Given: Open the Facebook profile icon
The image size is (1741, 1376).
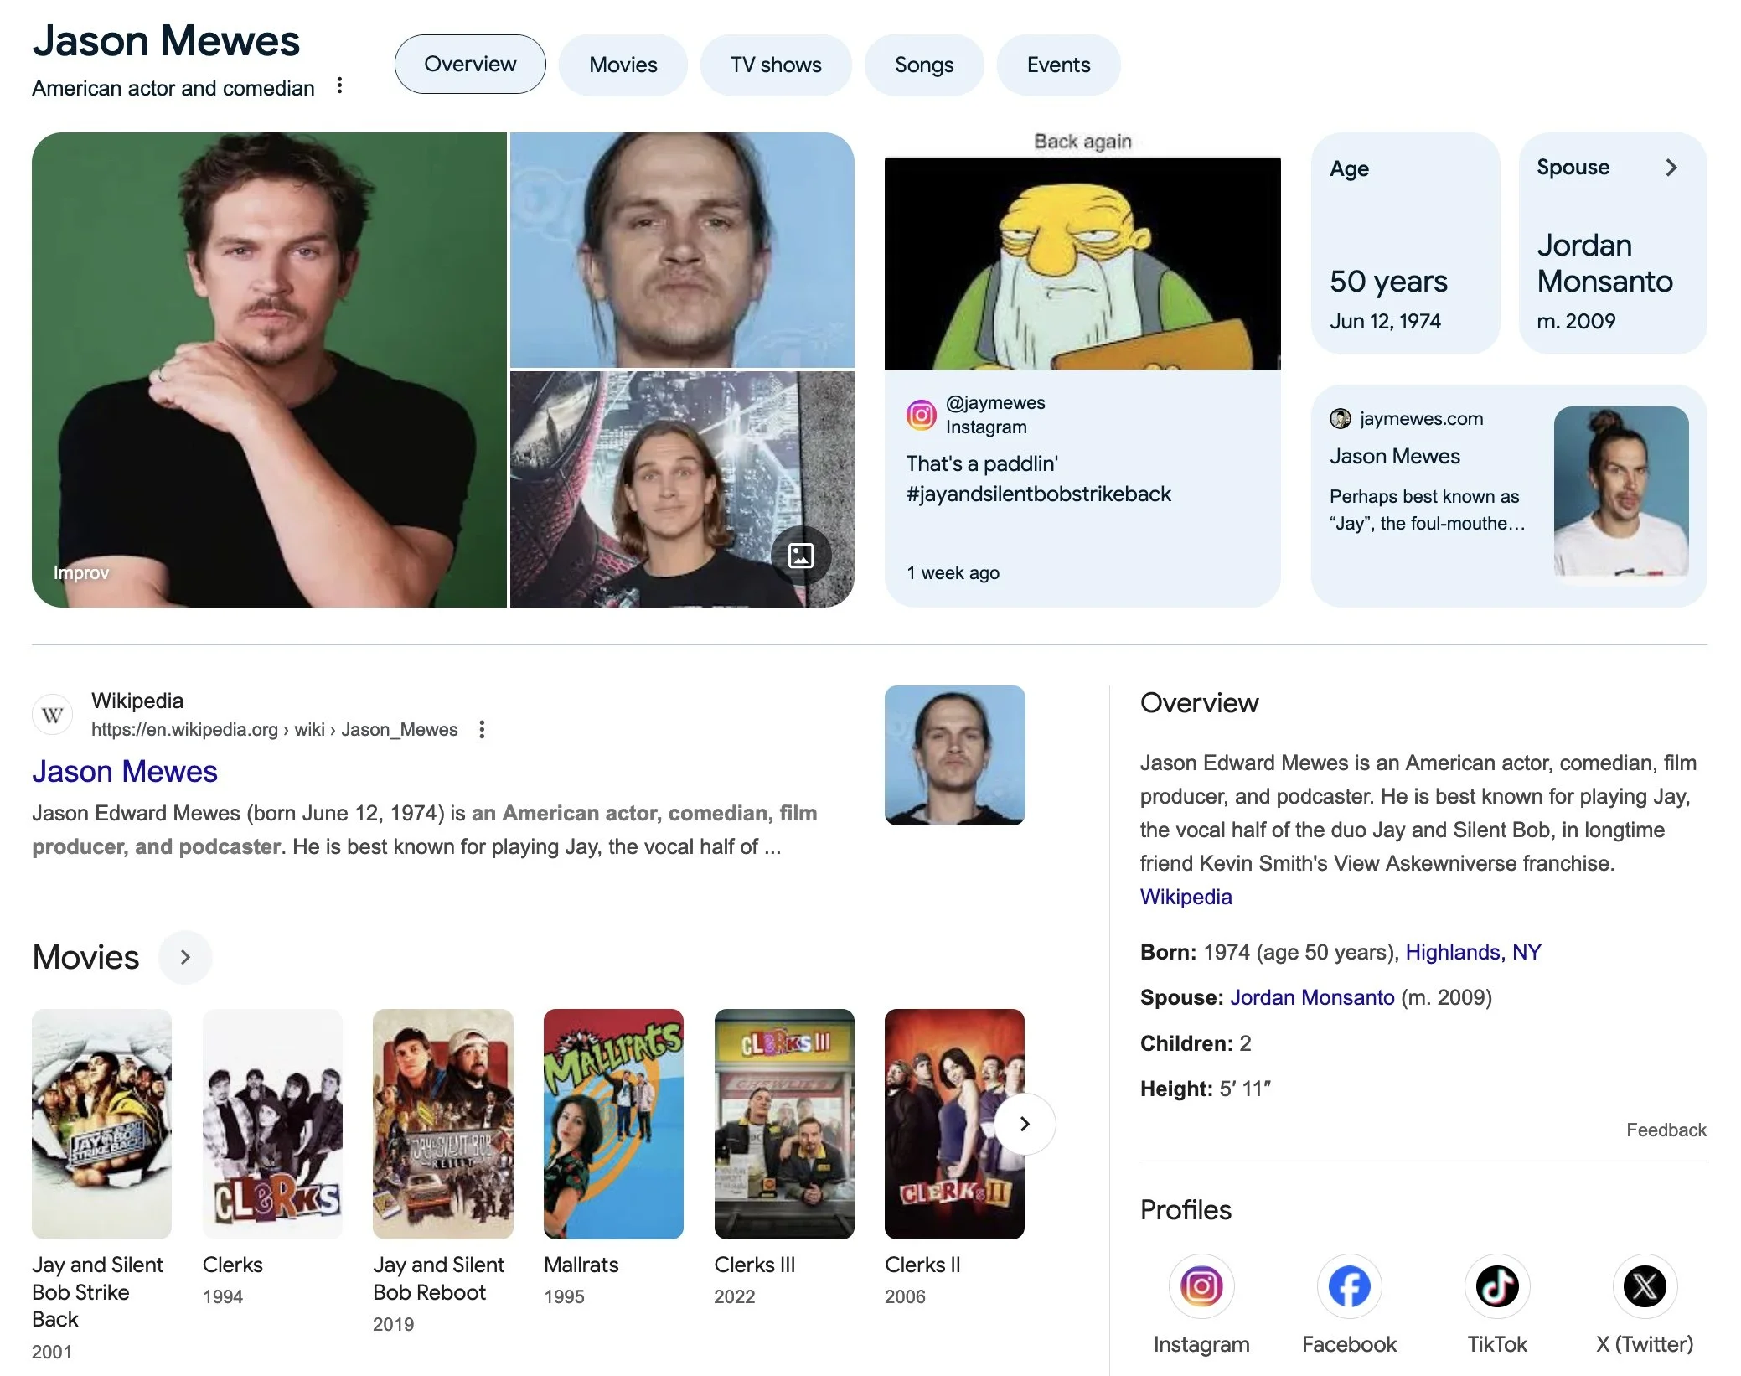Looking at the screenshot, I should (1349, 1285).
